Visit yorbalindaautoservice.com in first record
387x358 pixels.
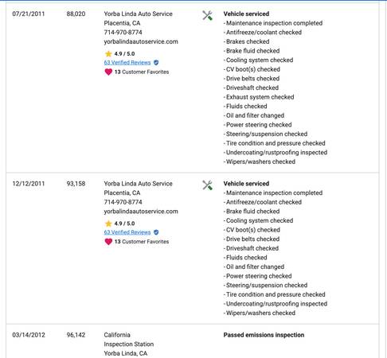click(141, 41)
